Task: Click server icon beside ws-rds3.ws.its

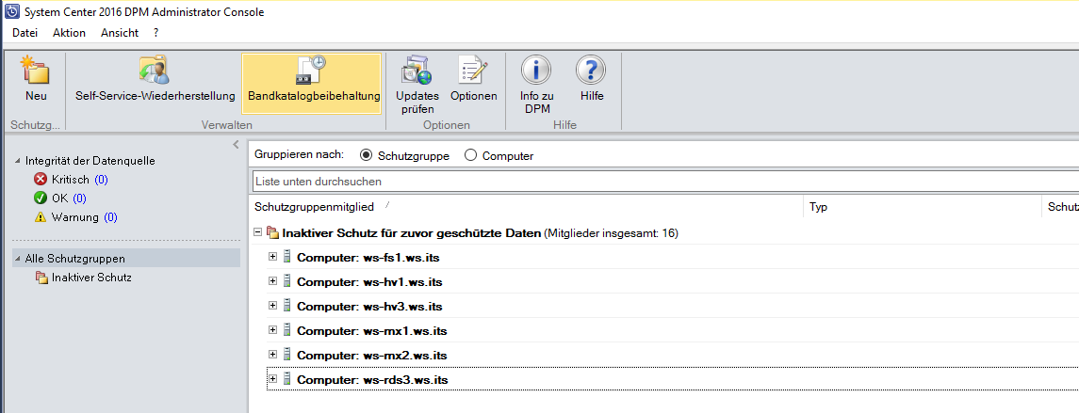Action: pyautogui.click(x=287, y=378)
